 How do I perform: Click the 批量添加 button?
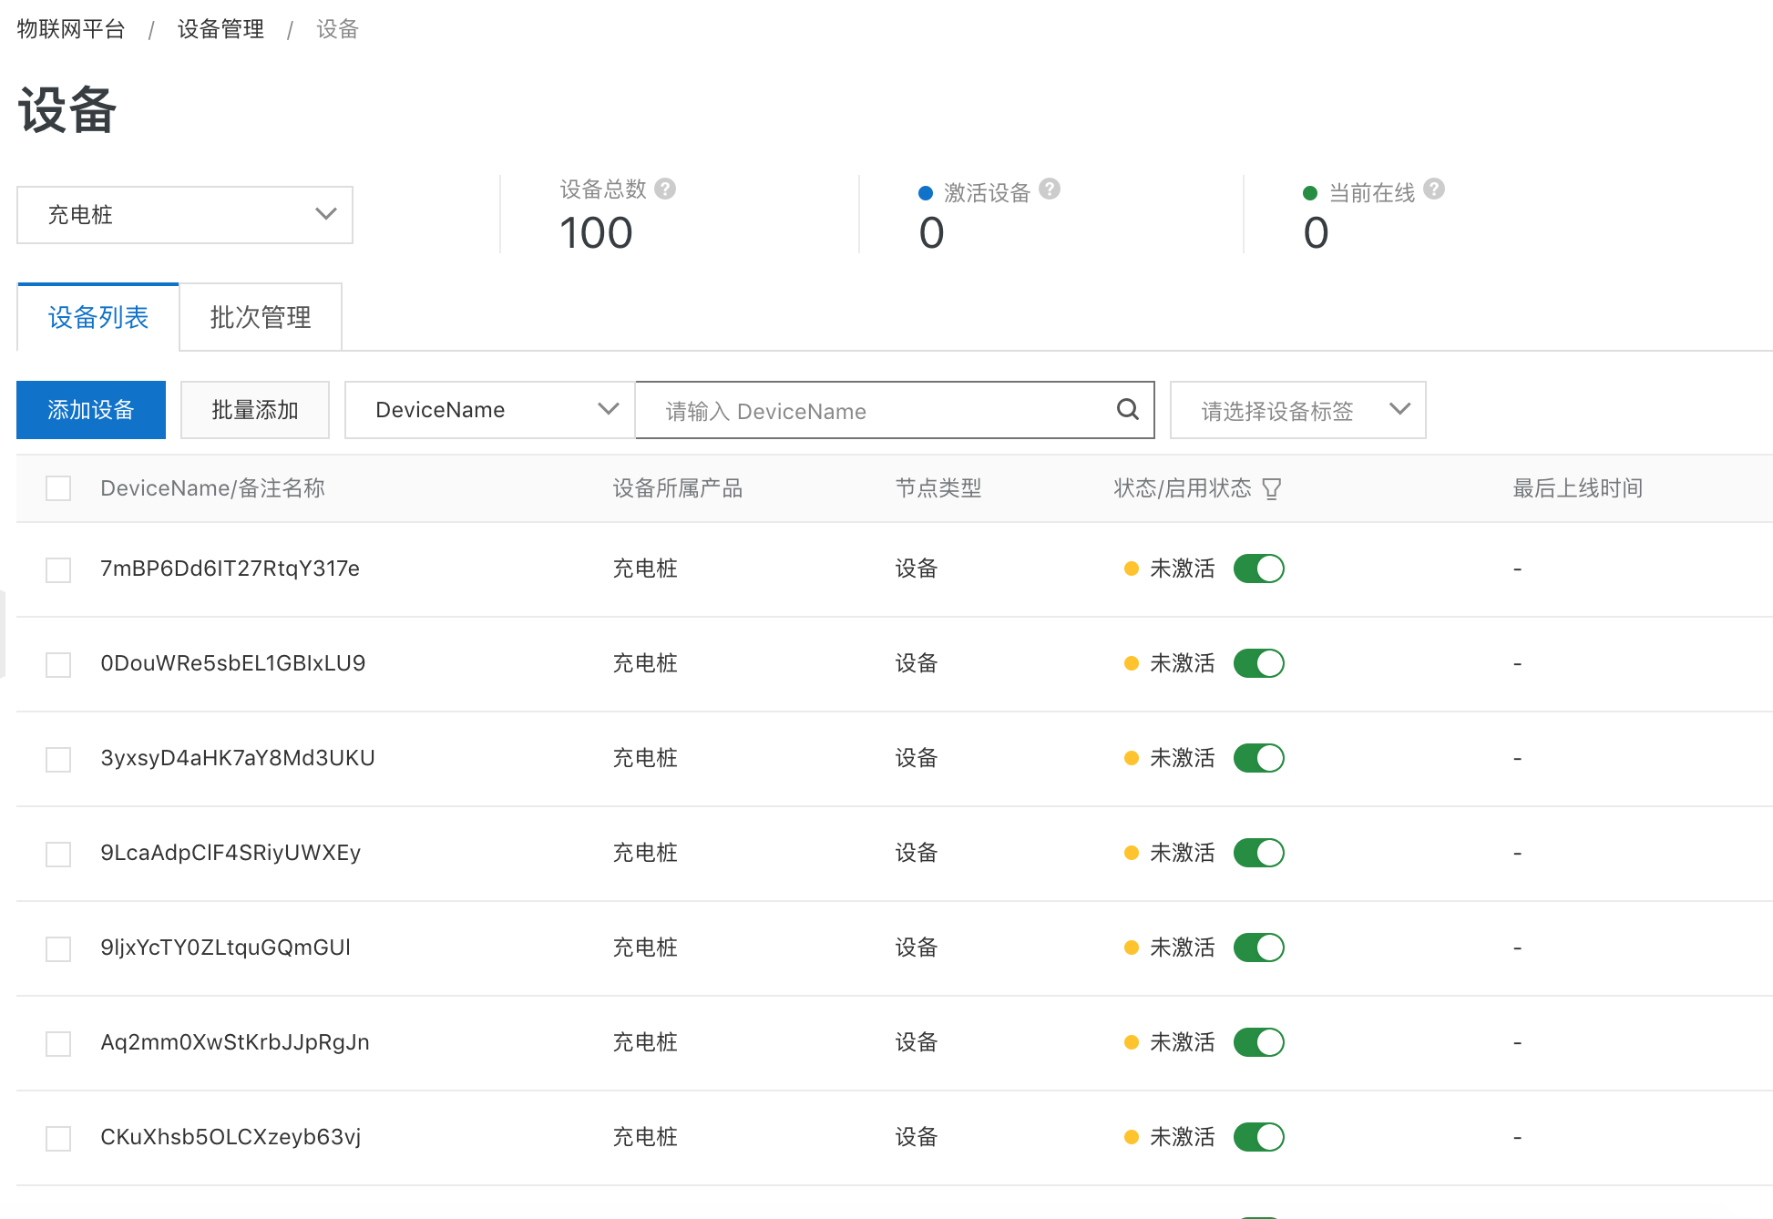coord(255,410)
